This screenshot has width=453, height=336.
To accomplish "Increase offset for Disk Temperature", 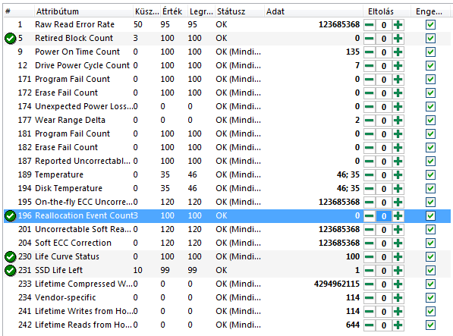I will pos(398,189).
